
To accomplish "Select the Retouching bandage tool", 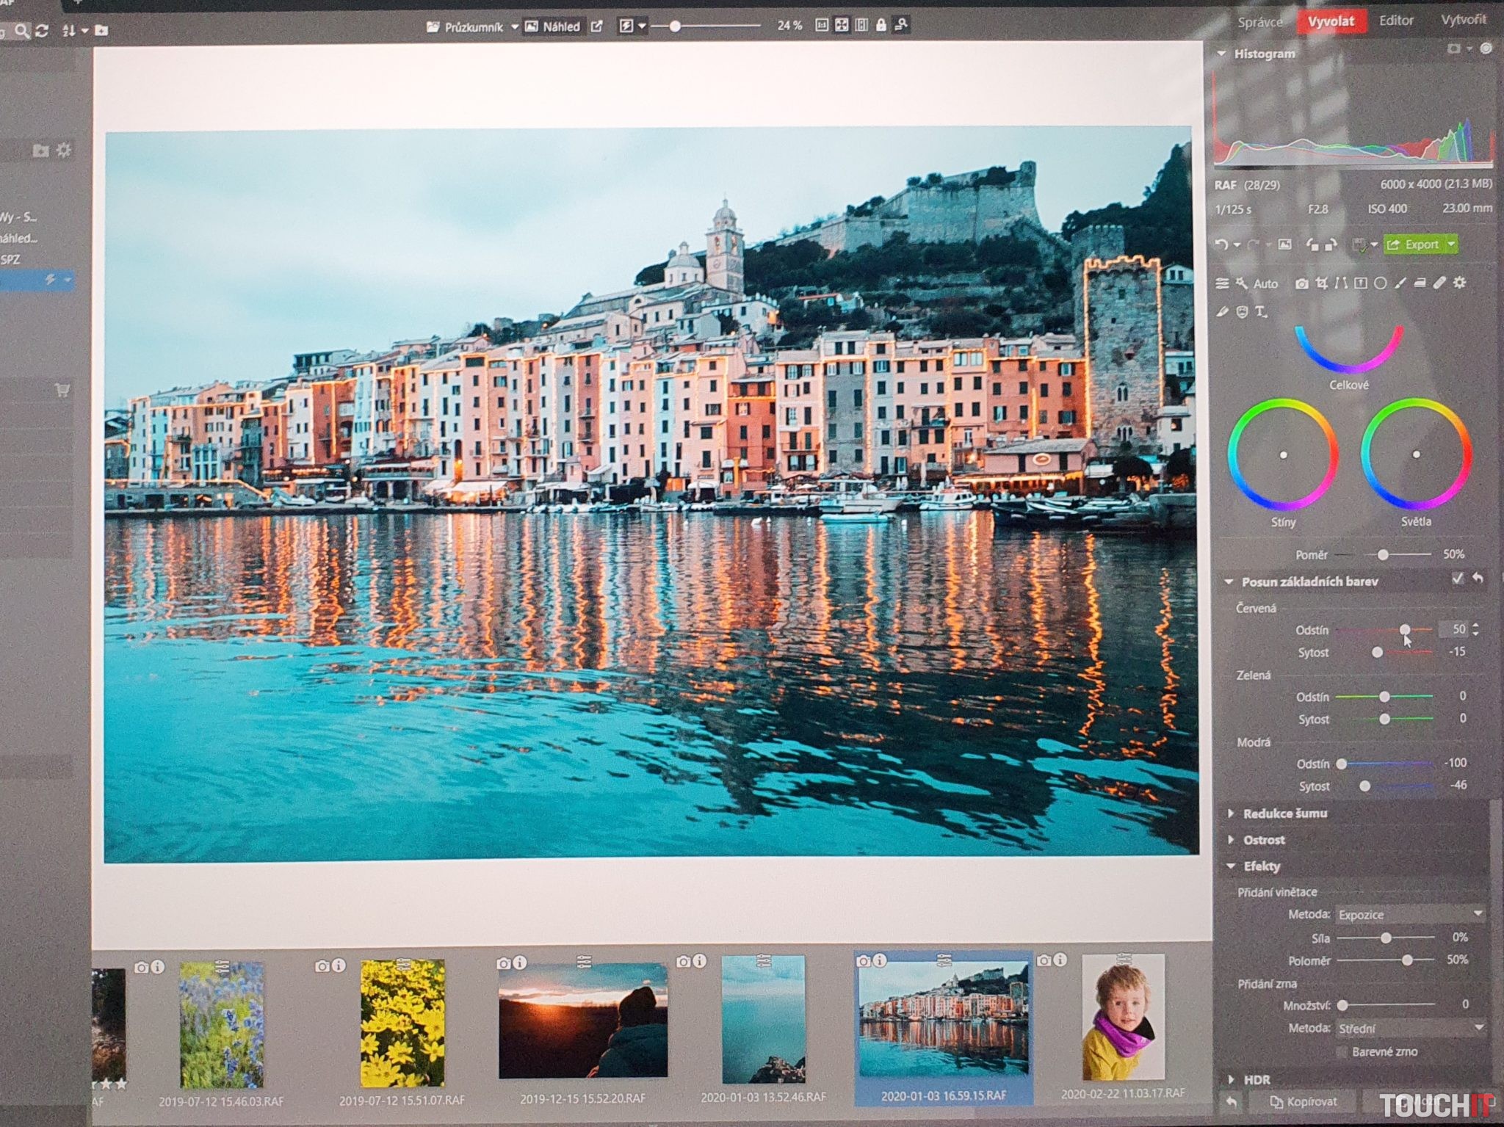I will (1439, 283).
